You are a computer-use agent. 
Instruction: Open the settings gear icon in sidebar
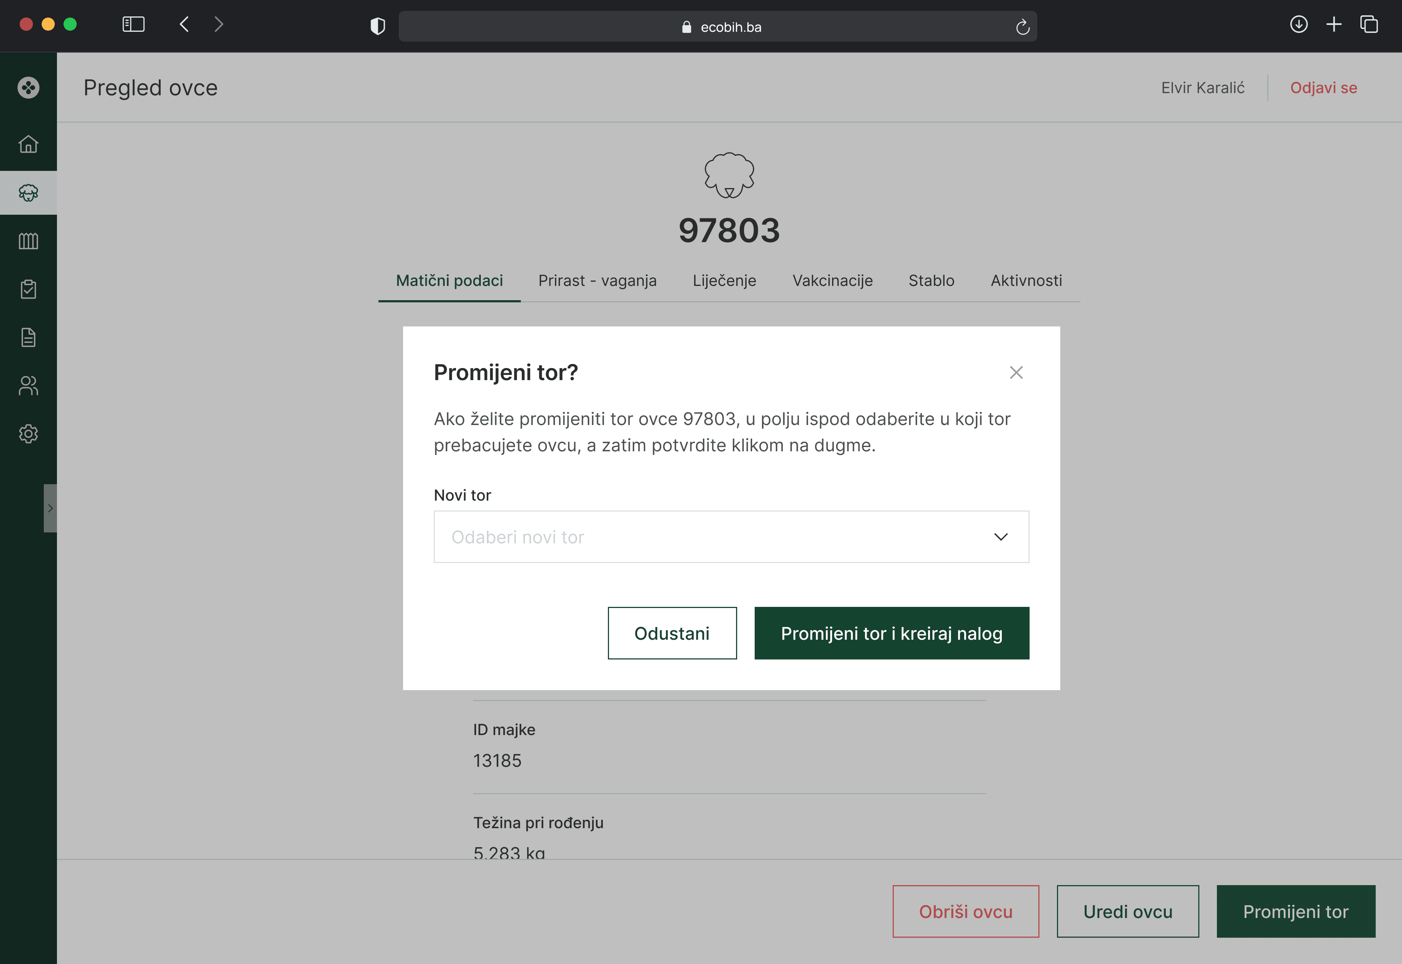pos(28,434)
